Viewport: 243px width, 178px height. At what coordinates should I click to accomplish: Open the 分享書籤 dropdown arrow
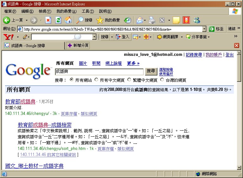point(209,37)
